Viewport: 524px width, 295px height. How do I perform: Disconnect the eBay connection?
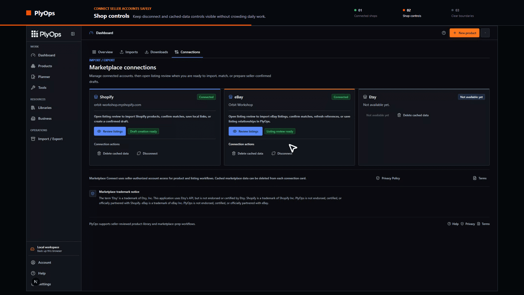282,154
